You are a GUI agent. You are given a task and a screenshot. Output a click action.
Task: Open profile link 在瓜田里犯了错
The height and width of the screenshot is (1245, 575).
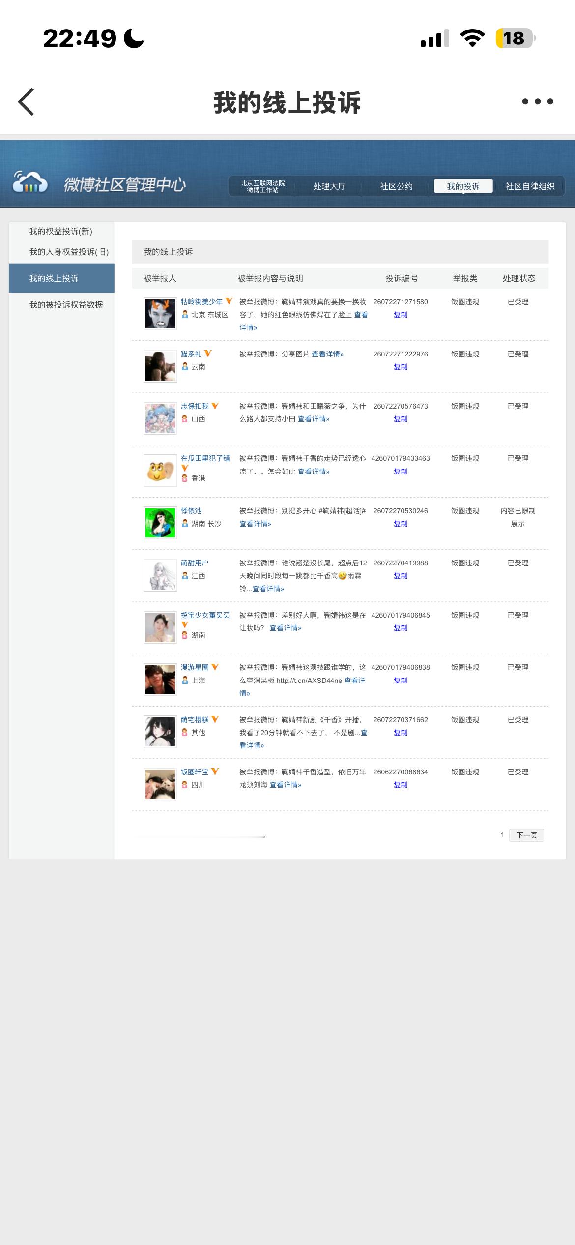[205, 458]
